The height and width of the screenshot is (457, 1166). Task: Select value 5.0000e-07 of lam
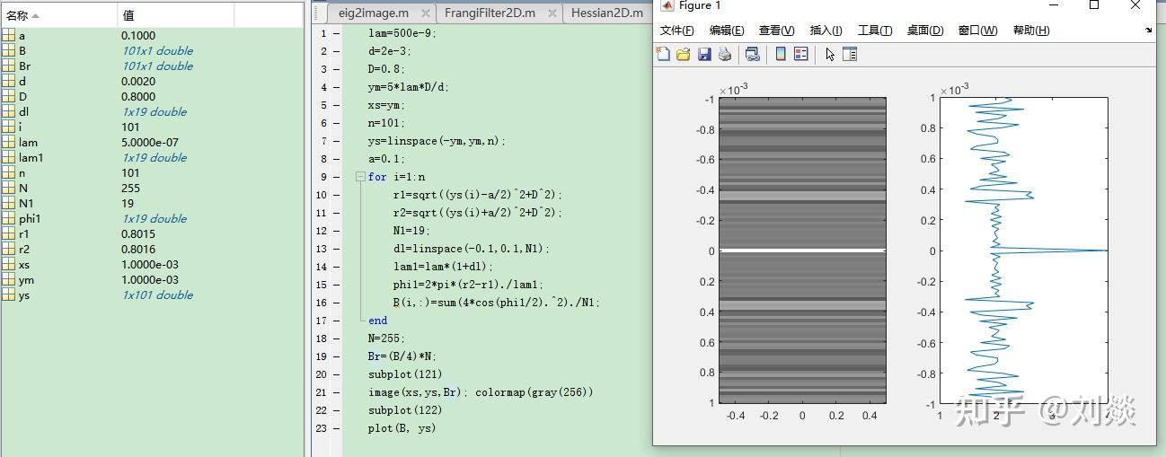click(150, 143)
